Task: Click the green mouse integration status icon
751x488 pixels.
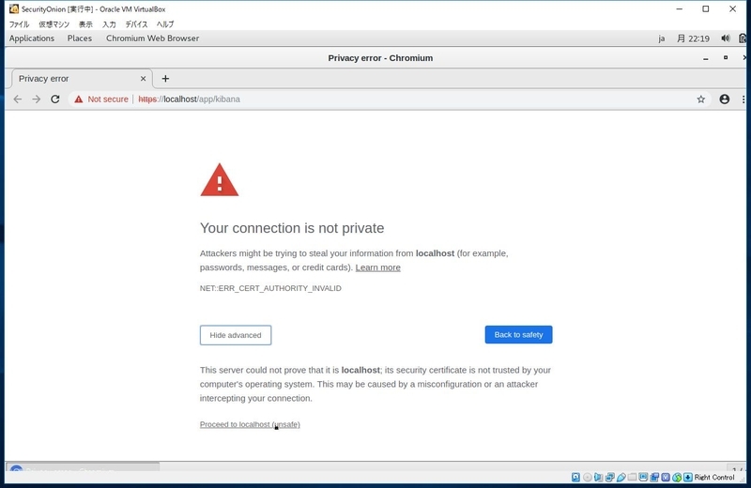Action: coord(677,477)
